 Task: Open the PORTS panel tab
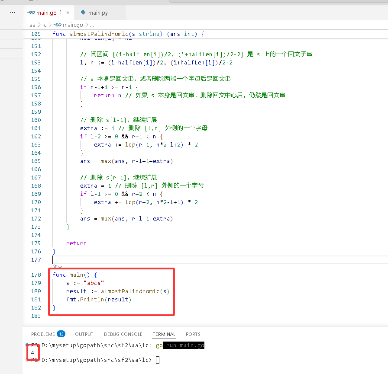point(193,334)
